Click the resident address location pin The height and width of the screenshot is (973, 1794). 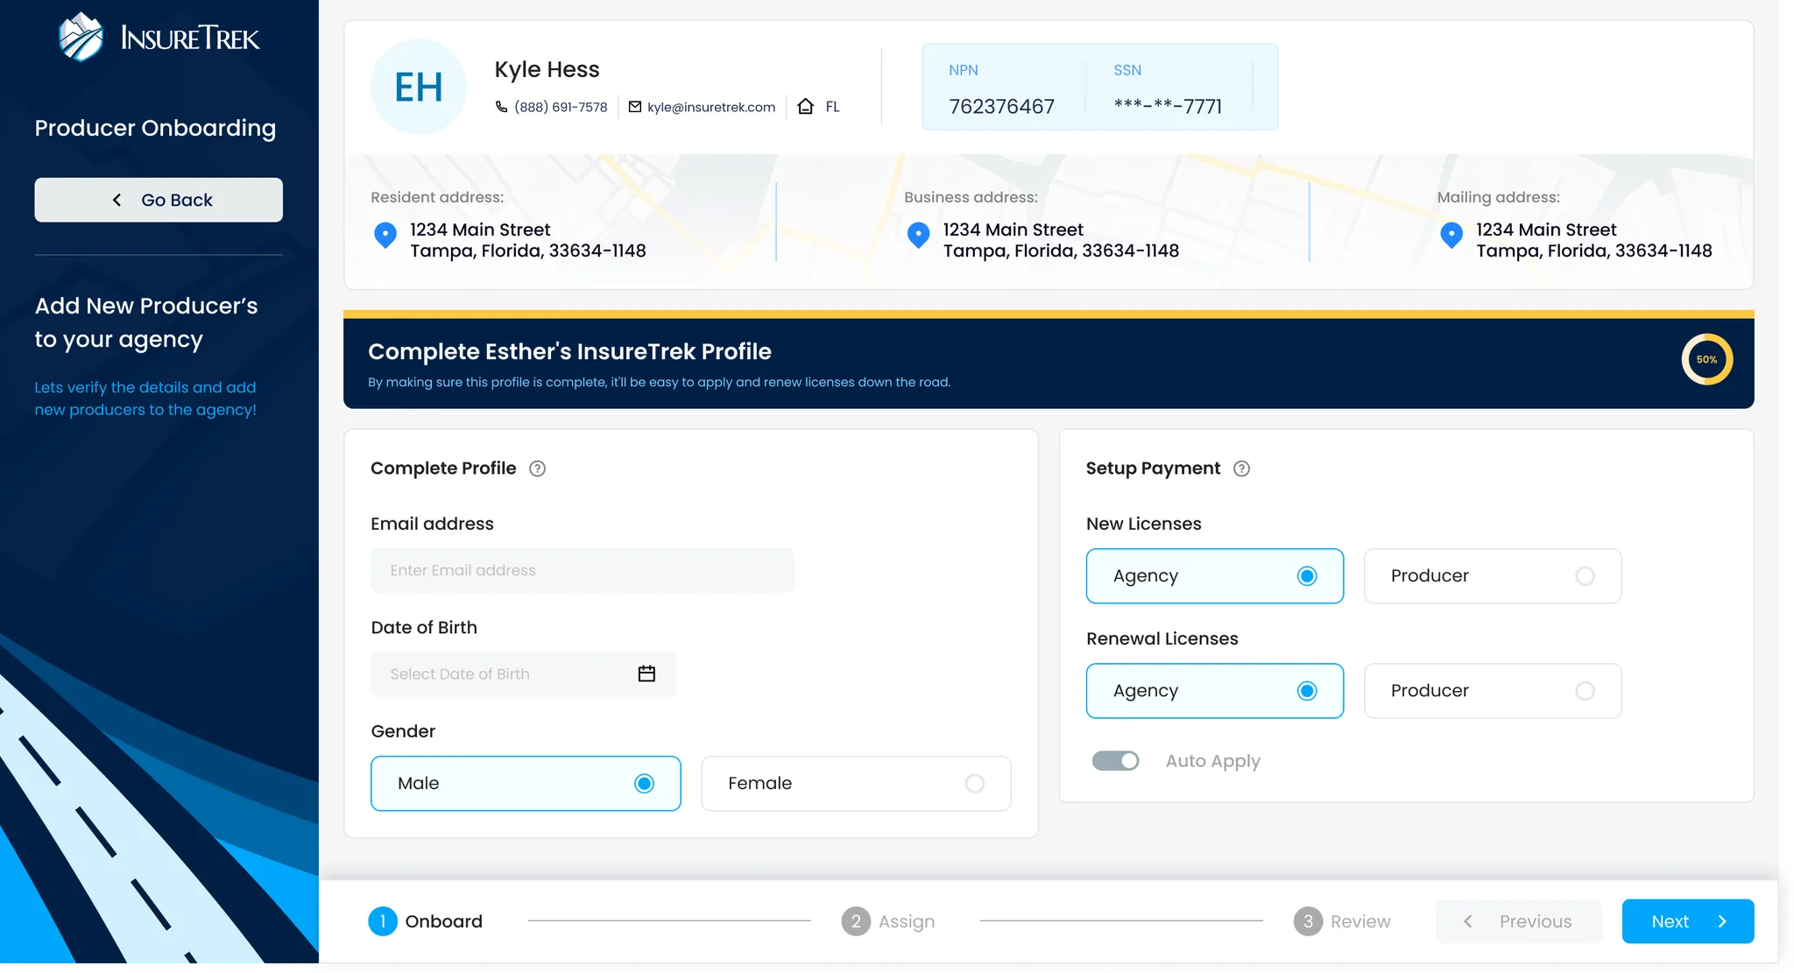click(385, 236)
